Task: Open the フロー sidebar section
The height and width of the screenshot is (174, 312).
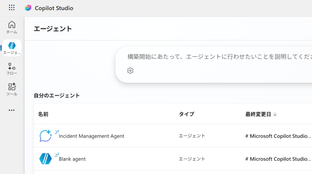Action: pyautogui.click(x=12, y=69)
